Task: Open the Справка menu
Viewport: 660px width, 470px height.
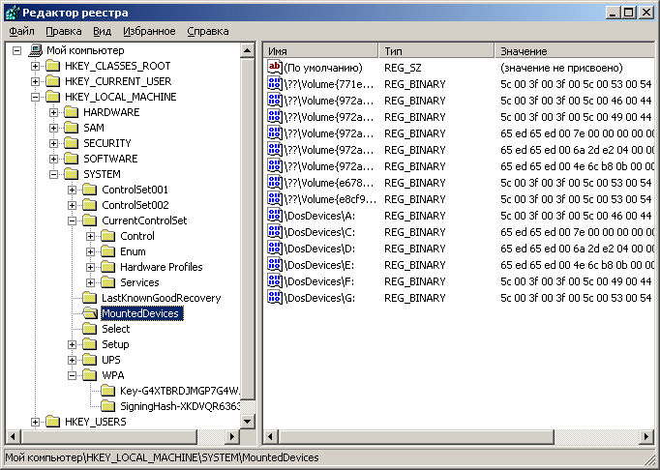Action: point(208,32)
